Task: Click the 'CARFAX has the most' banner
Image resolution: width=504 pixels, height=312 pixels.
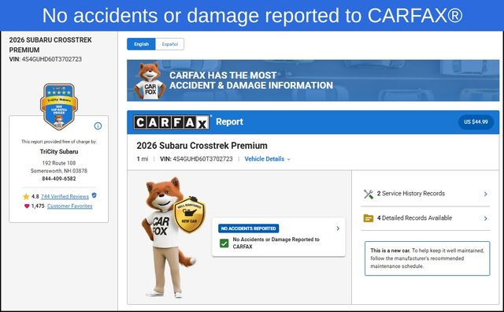Action: click(x=313, y=80)
